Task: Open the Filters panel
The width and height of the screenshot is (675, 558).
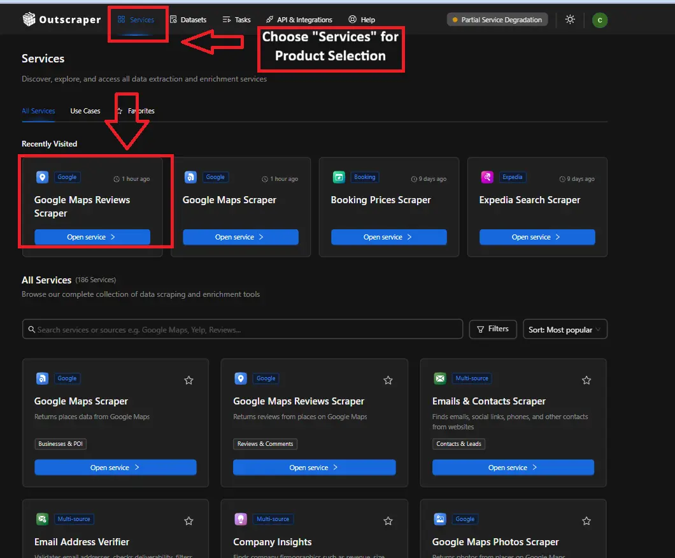Action: pos(492,329)
